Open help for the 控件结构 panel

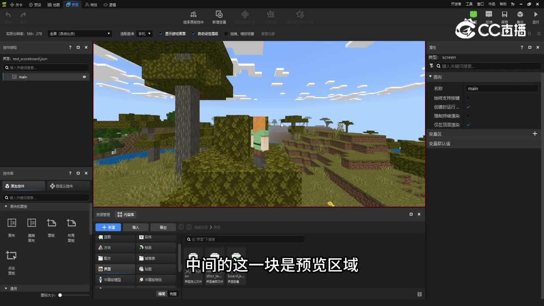click(70, 48)
